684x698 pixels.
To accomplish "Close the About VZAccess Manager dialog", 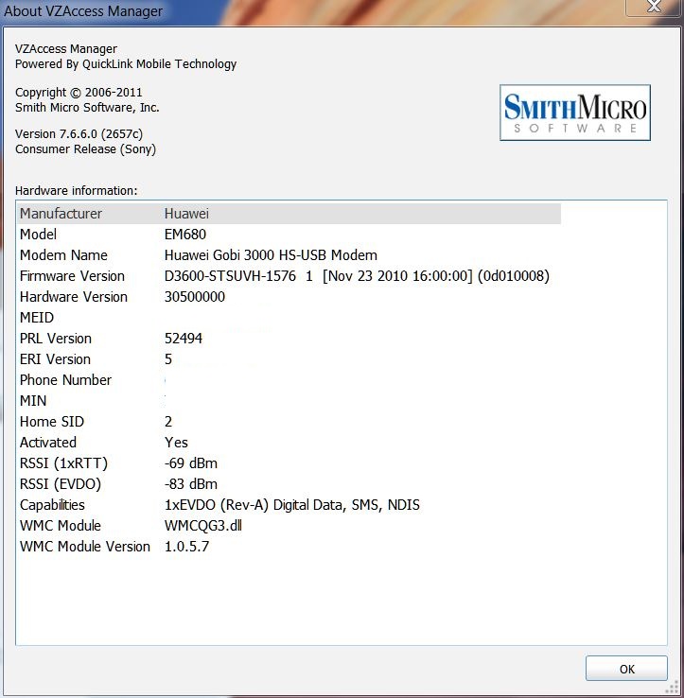I will click(654, 7).
